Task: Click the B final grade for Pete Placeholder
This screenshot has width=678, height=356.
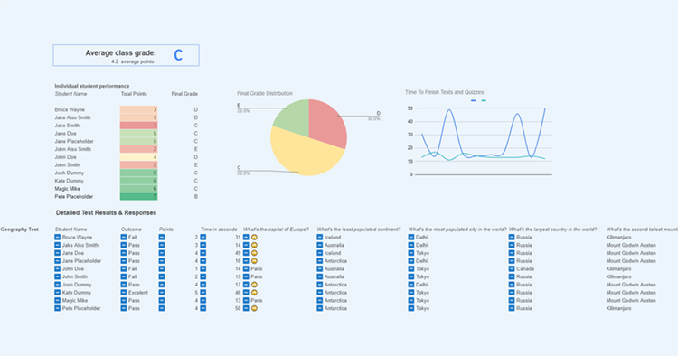Action: pyautogui.click(x=196, y=197)
